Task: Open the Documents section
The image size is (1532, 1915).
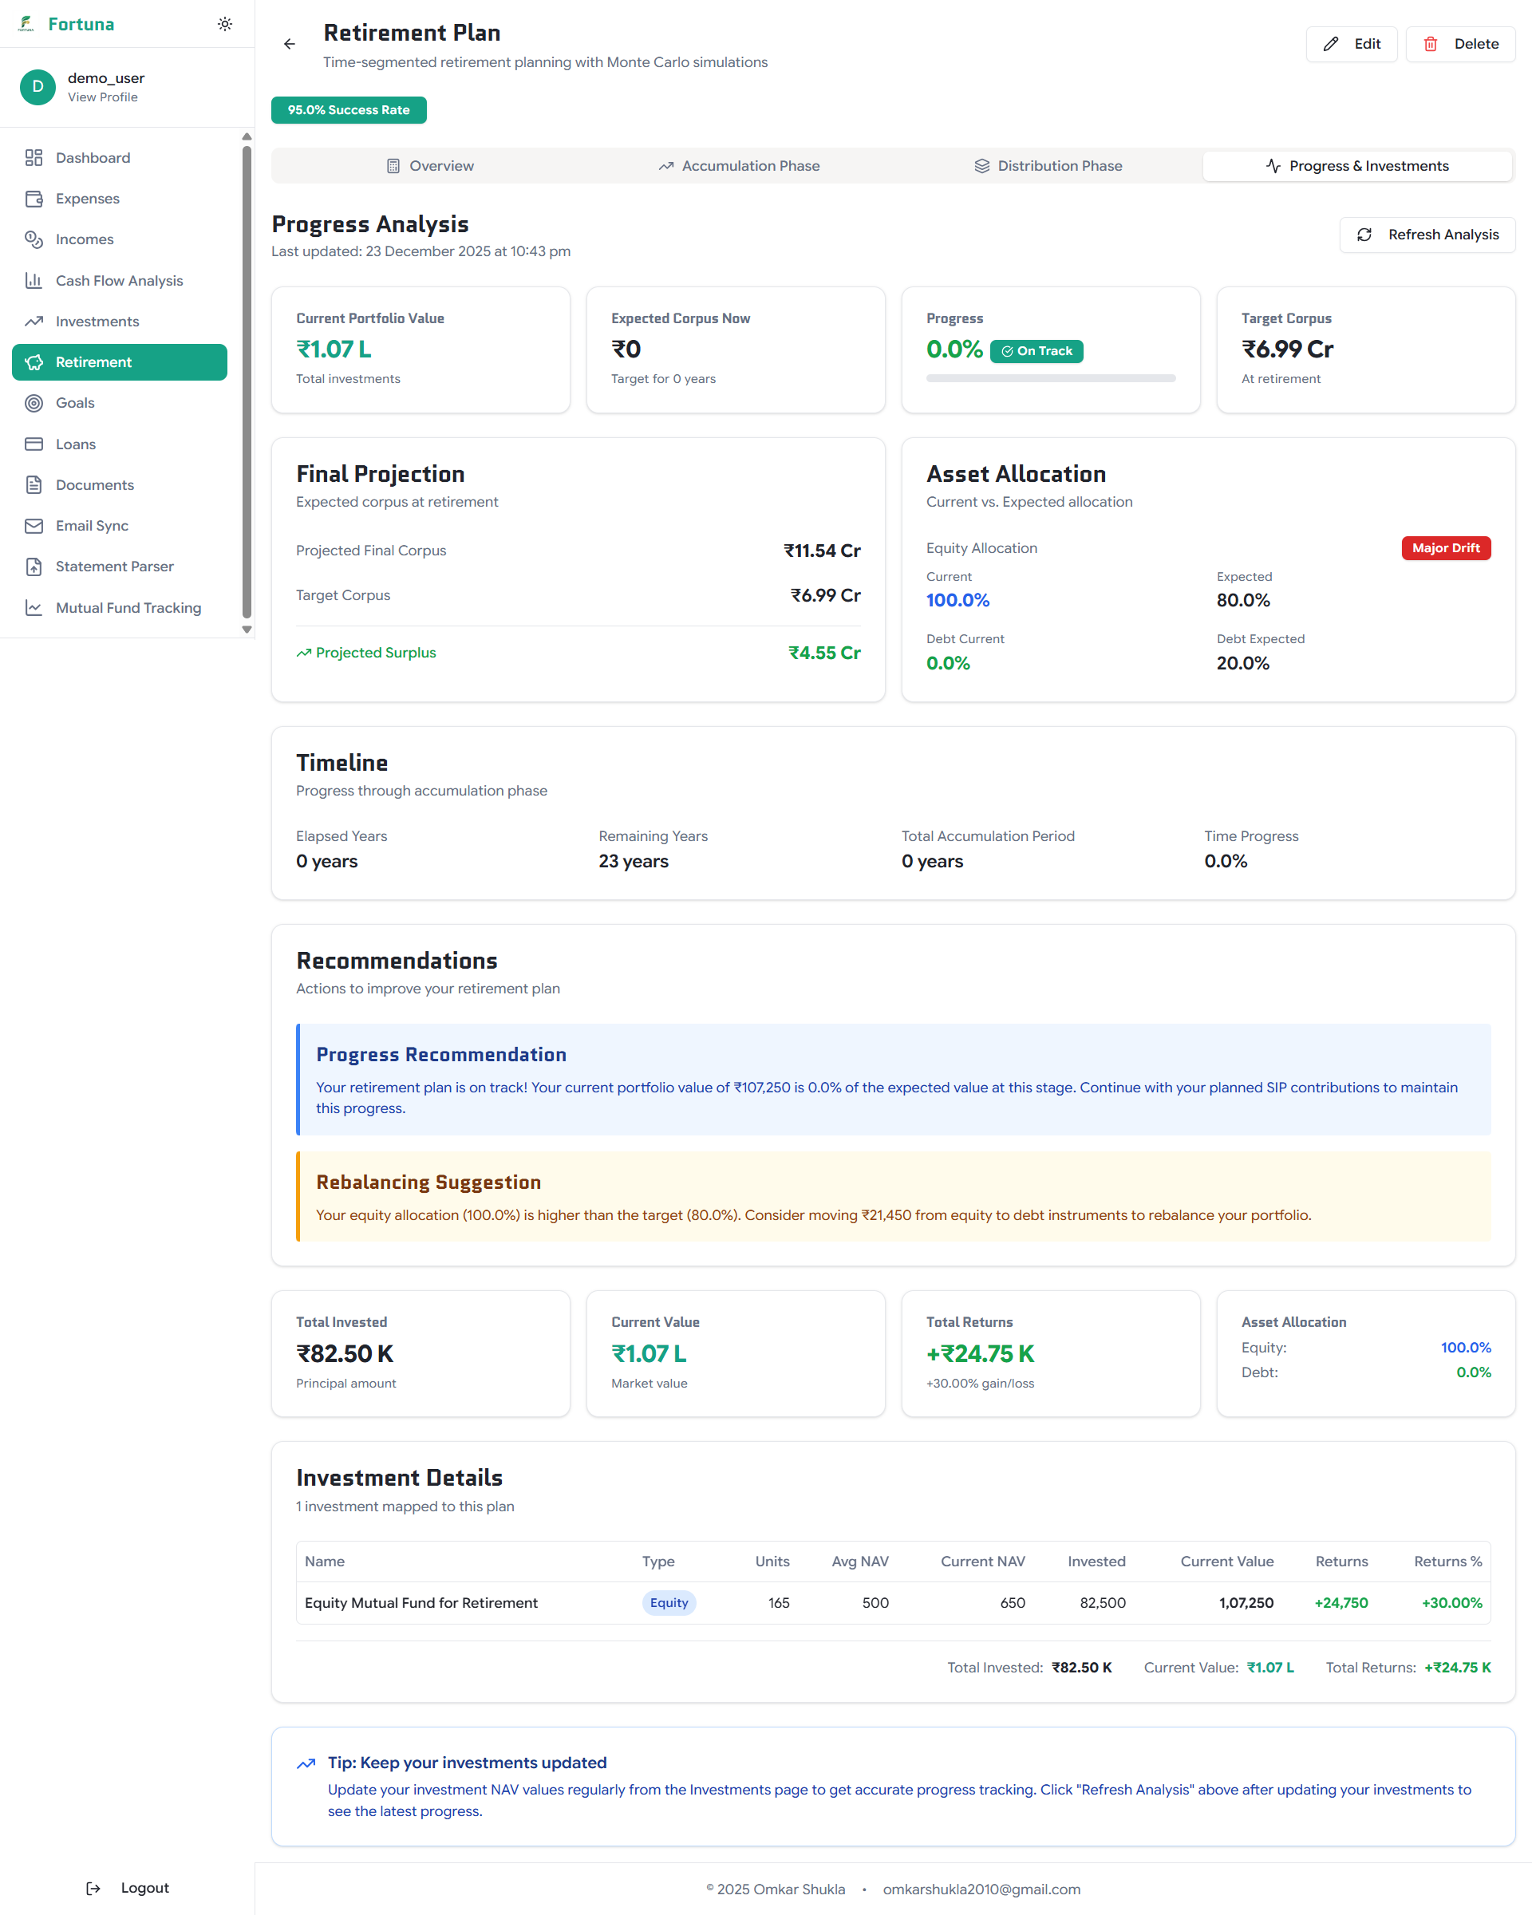Action: pyautogui.click(x=95, y=484)
